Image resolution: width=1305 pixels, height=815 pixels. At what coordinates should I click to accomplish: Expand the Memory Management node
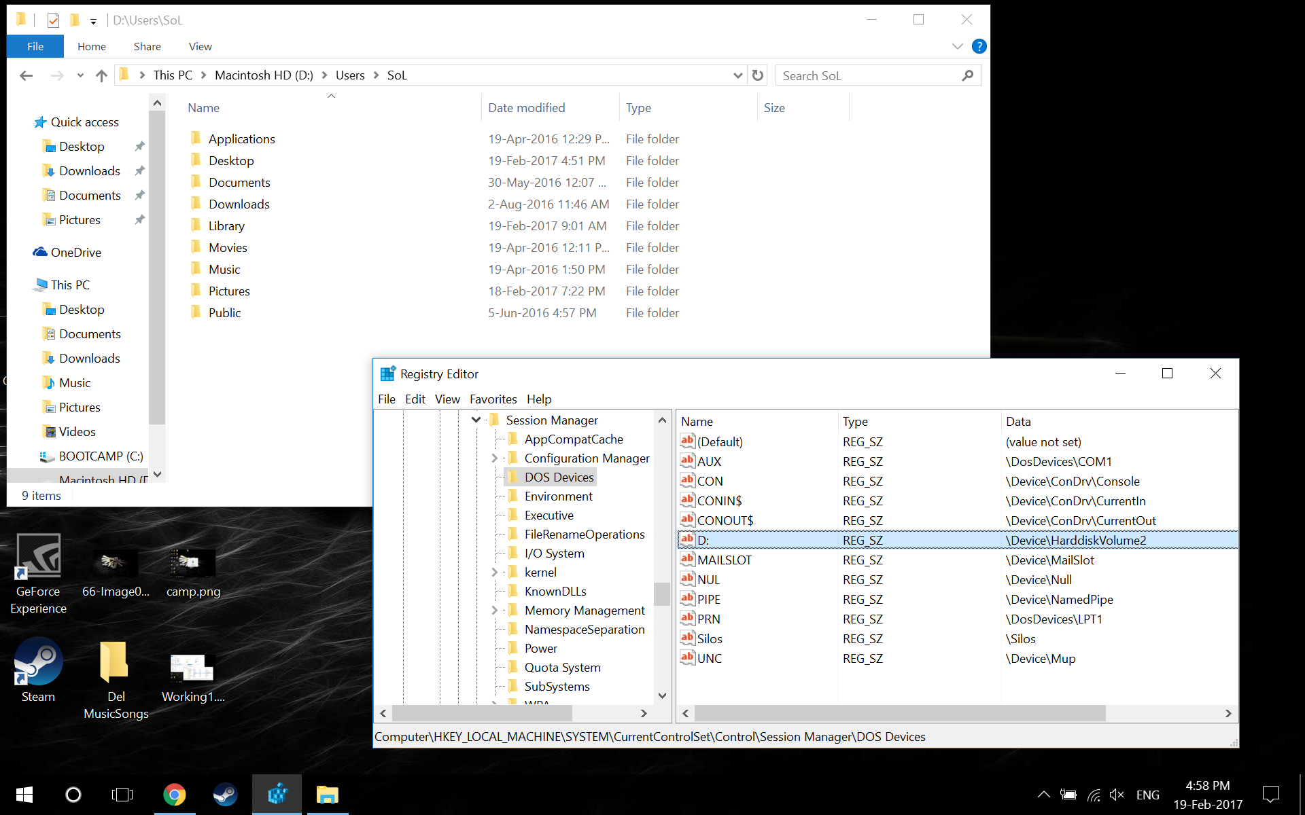click(x=493, y=610)
